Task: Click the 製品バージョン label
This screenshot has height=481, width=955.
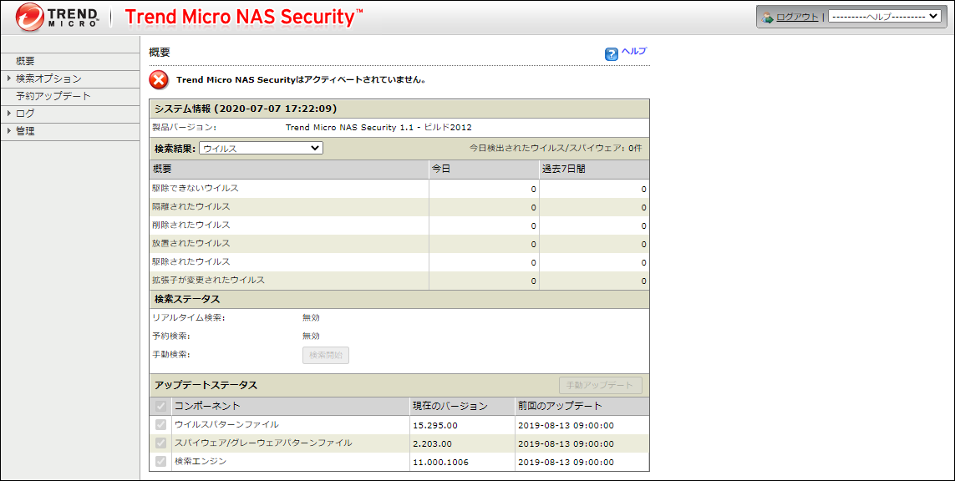Action: pos(185,127)
